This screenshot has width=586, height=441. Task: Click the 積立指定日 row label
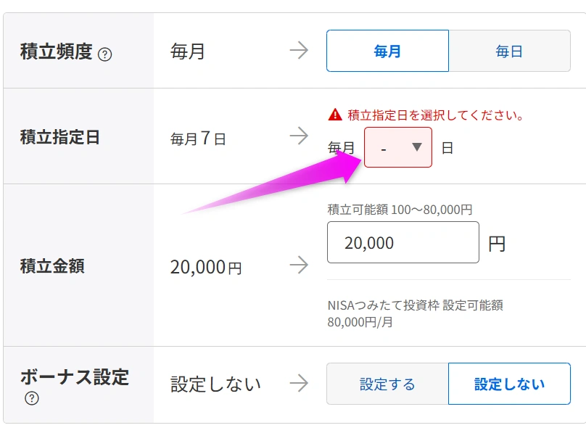pos(60,137)
